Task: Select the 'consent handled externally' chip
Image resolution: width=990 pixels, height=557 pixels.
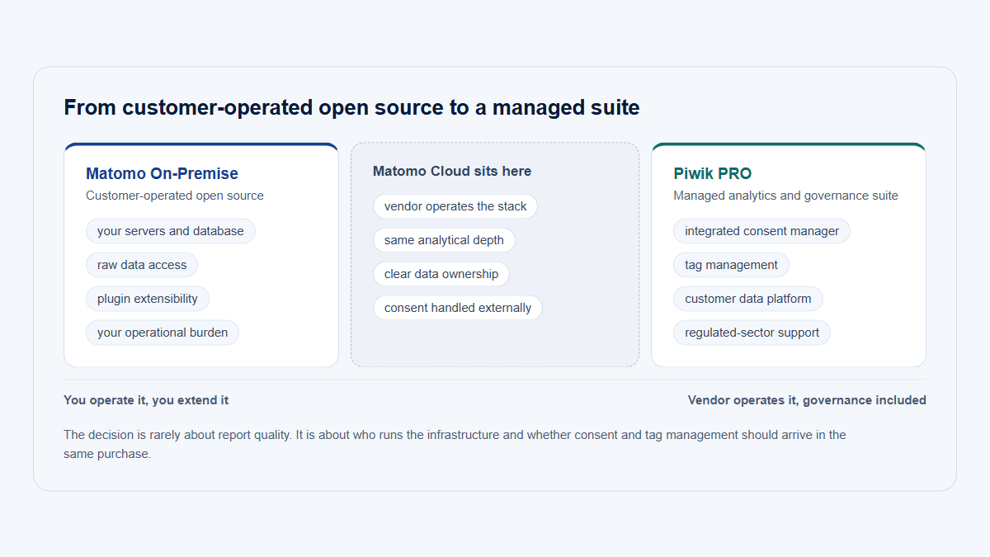Action: tap(458, 308)
